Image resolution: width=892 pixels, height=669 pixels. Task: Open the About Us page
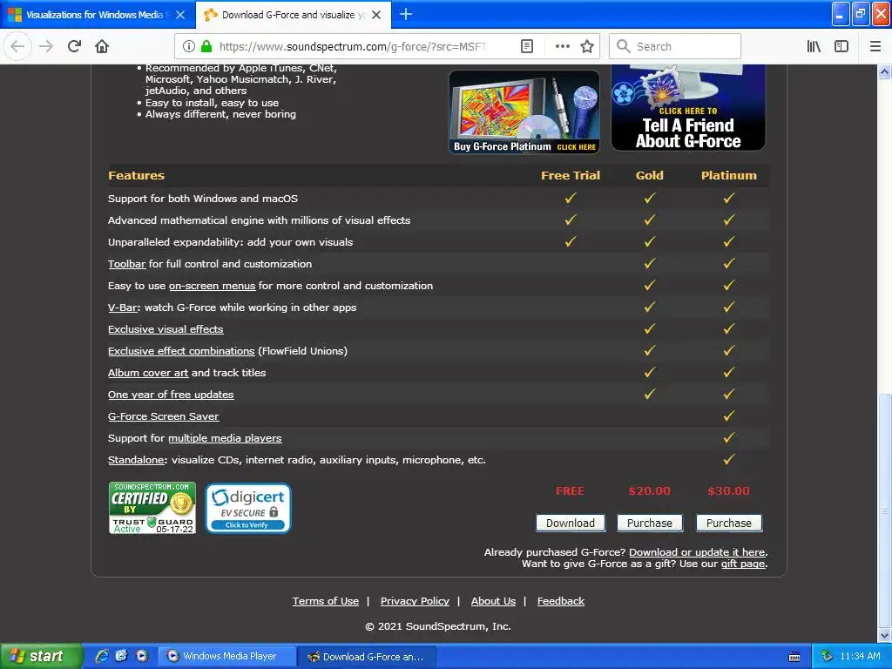pyautogui.click(x=493, y=601)
